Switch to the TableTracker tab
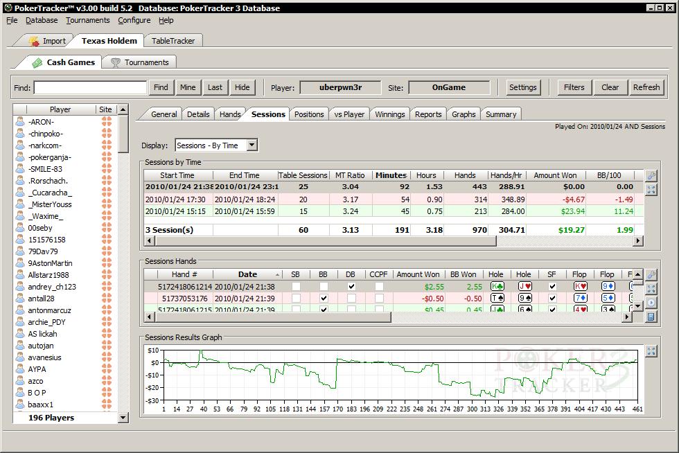This screenshot has width=679, height=453. (x=173, y=41)
